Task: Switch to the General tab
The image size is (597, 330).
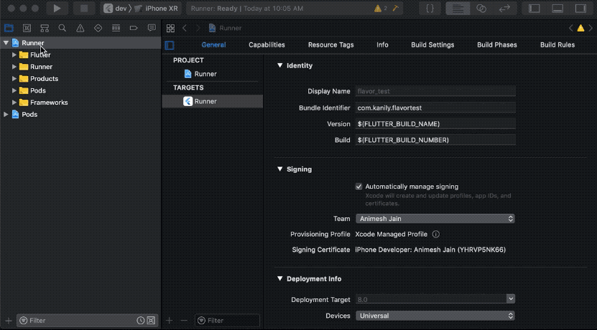Action: (213, 45)
